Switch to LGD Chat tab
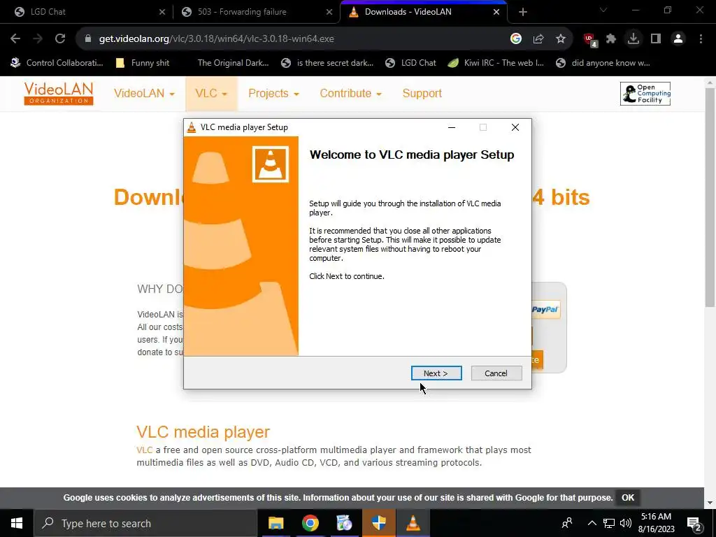This screenshot has height=537, width=716. [87, 12]
